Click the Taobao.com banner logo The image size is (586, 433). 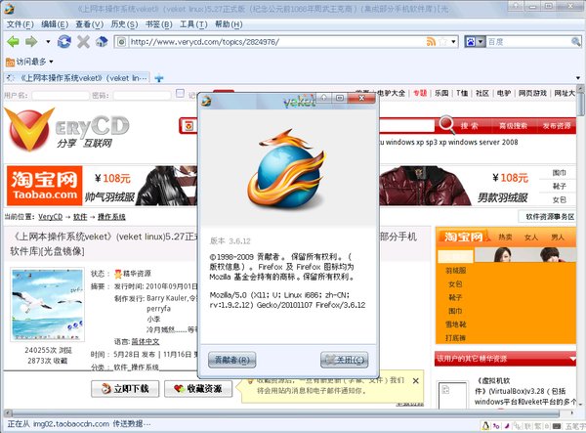pos(45,186)
